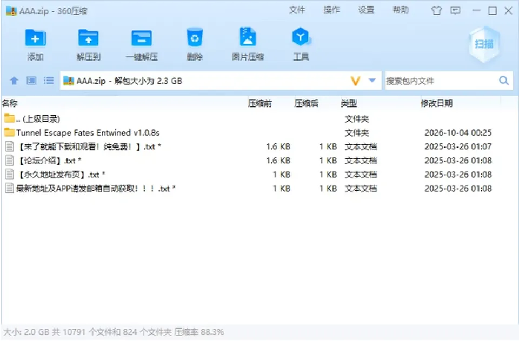Minimize the 360压缩 window
Image resolution: width=519 pixels, height=341 pixels.
click(x=476, y=11)
